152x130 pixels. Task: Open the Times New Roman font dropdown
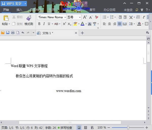pyautogui.click(x=65, y=17)
